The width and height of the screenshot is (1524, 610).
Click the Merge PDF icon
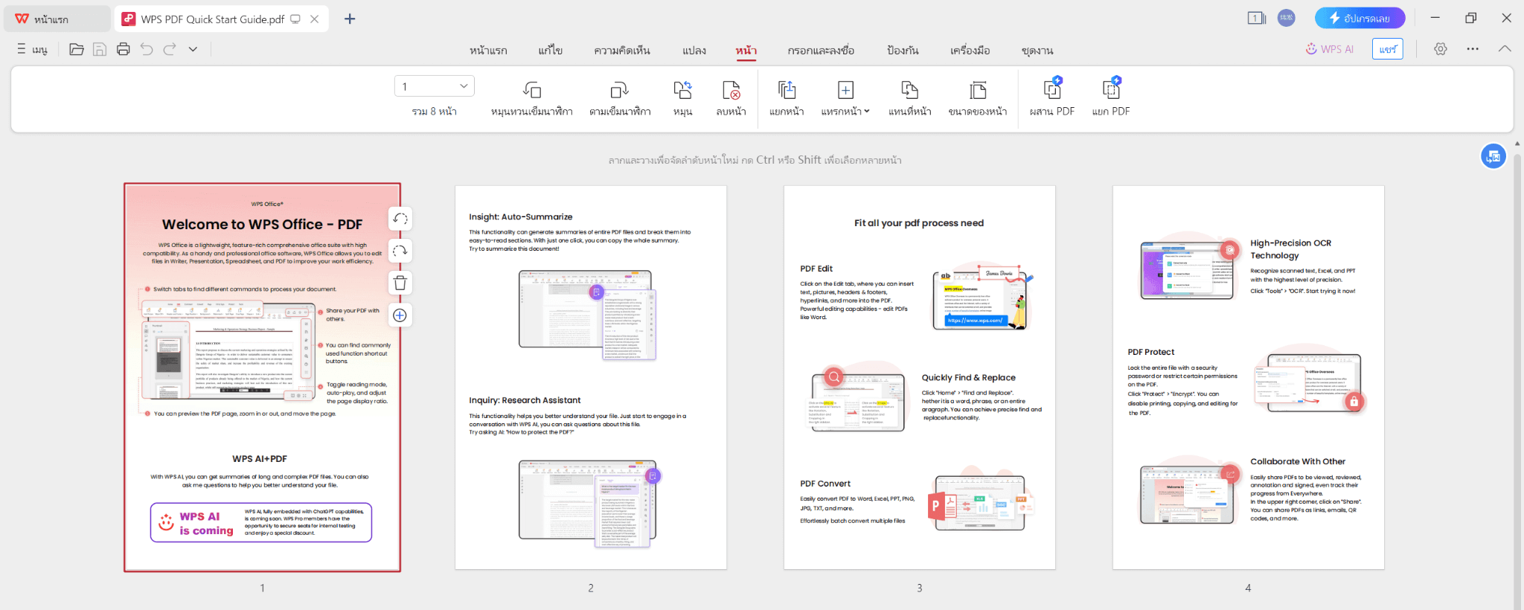click(x=1051, y=91)
